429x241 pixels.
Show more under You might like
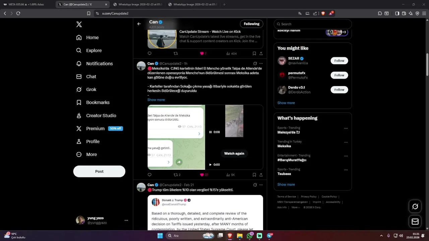286,103
